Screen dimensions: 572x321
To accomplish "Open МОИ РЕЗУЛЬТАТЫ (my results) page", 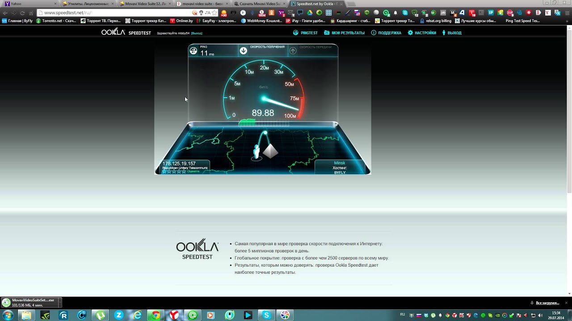I will coord(344,33).
